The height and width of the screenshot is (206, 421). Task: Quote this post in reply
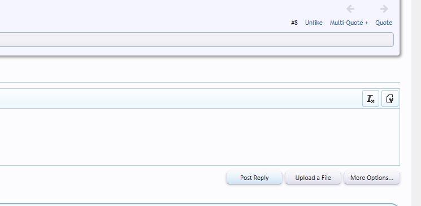pos(384,23)
